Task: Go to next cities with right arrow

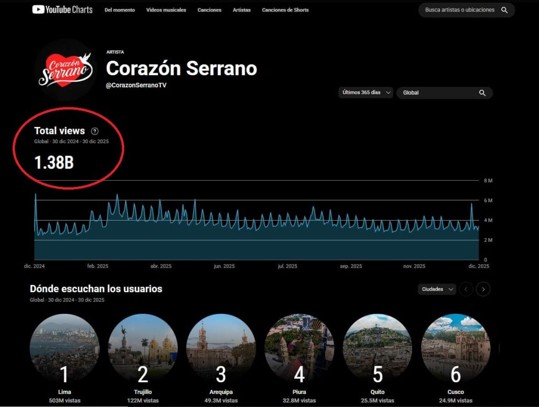Action: 483,289
